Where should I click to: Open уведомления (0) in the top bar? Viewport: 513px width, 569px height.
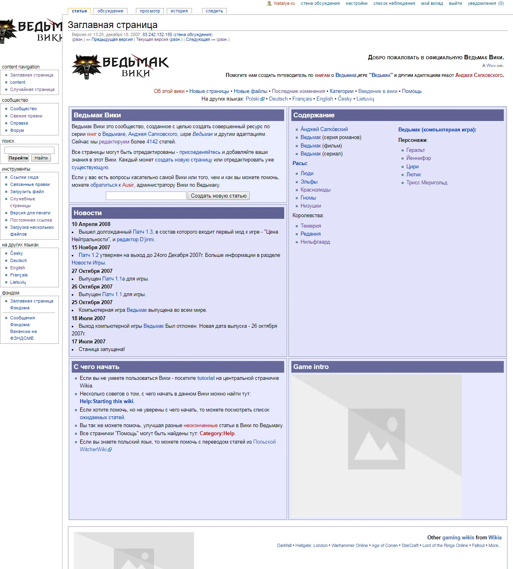(486, 3)
